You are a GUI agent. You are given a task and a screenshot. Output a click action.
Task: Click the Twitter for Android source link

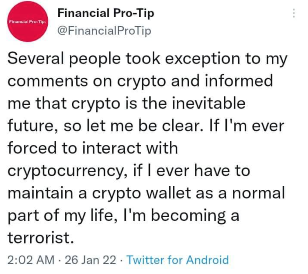coord(177,260)
